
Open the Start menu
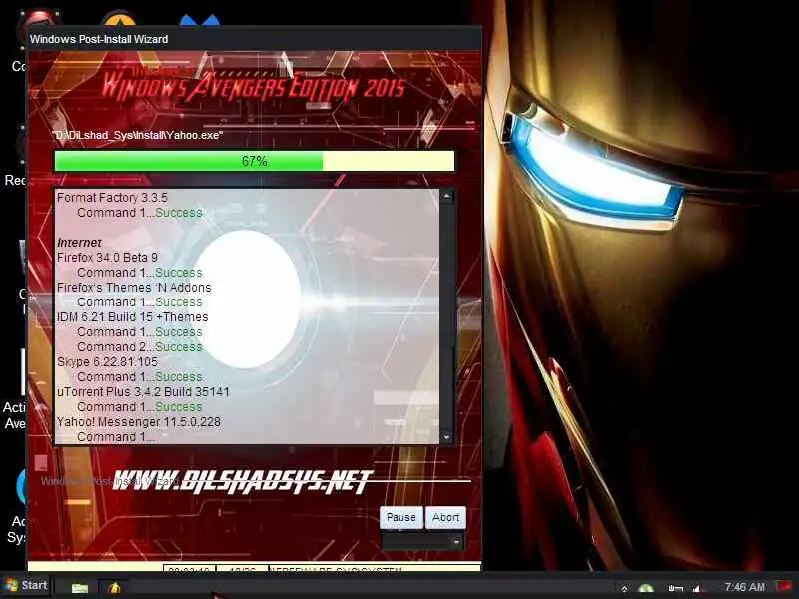tap(26, 585)
